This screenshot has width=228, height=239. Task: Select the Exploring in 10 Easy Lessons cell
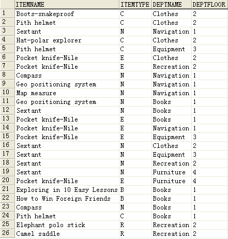coord(67,190)
